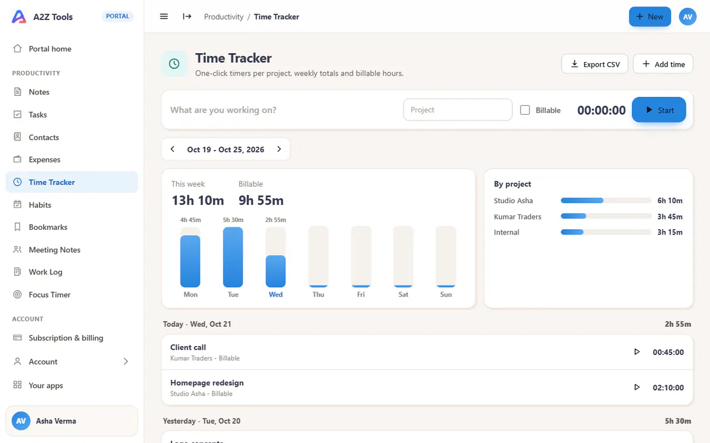Open Portal home in sidebar
The height and width of the screenshot is (443, 710).
(x=72, y=48)
